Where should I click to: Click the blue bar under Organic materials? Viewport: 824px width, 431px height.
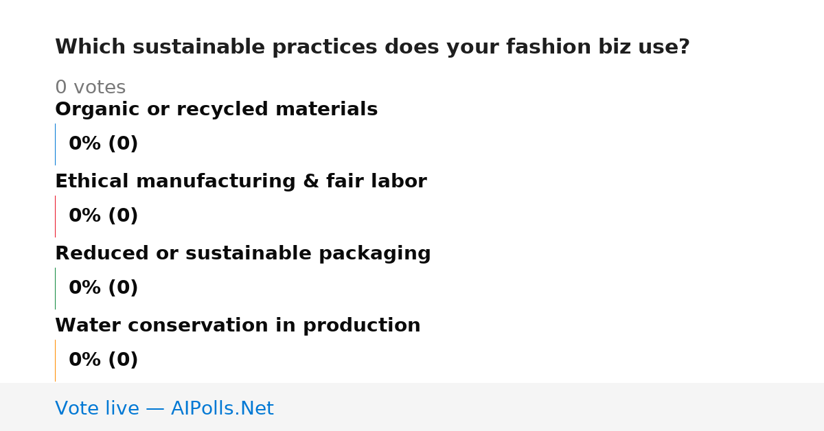pyautogui.click(x=55, y=144)
